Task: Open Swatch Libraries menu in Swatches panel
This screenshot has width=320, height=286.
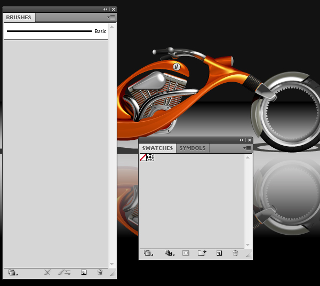Action: click(148, 253)
